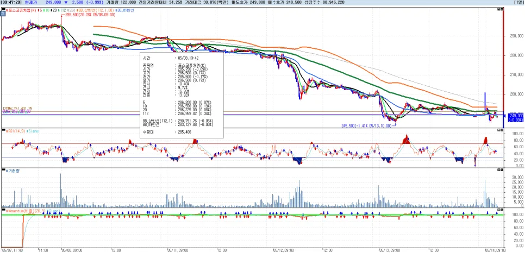Viewport: 525px width, 253px height.
Task: Click the 120MA label at left edge
Action: (x=17, y=109)
